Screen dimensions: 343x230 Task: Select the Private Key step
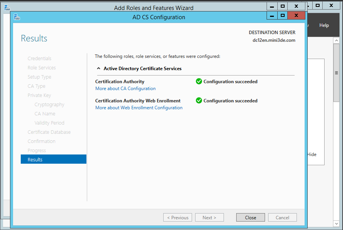click(40, 95)
